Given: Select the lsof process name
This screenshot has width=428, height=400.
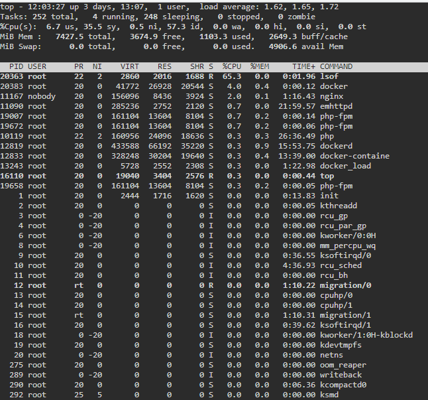Looking at the screenshot, I should [x=329, y=76].
